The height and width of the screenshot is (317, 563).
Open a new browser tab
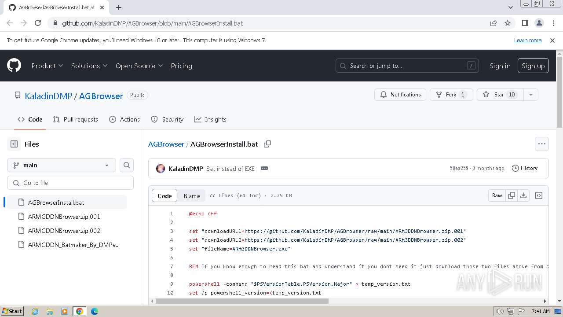pos(119,7)
